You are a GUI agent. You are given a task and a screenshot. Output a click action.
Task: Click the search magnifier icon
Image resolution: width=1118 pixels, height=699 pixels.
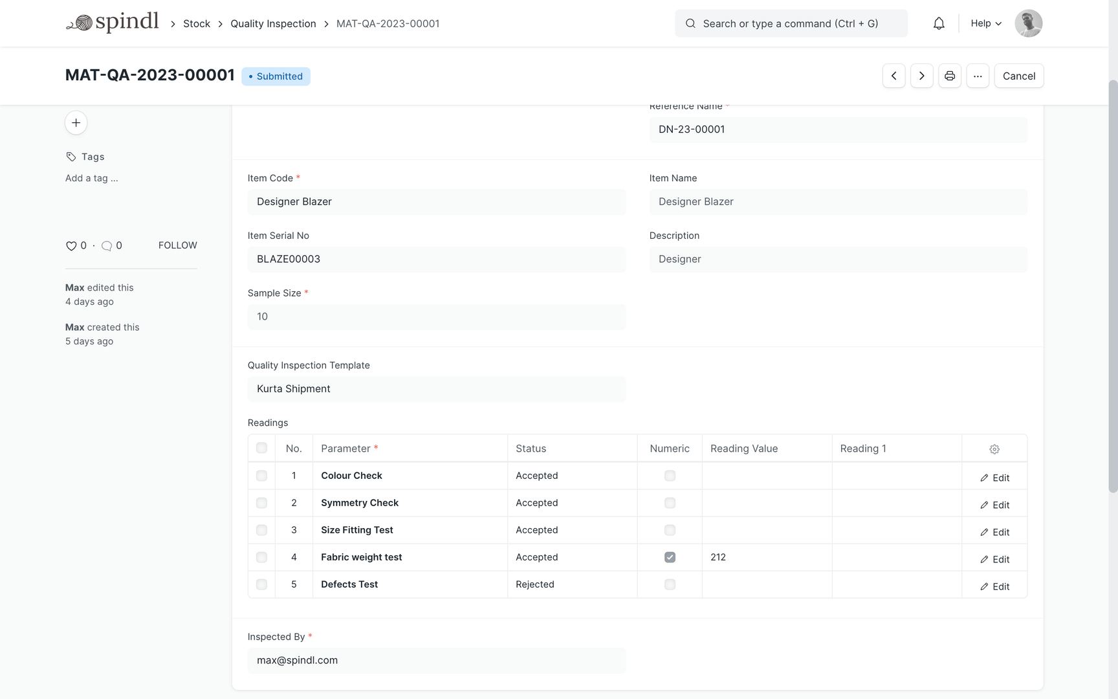(x=690, y=23)
